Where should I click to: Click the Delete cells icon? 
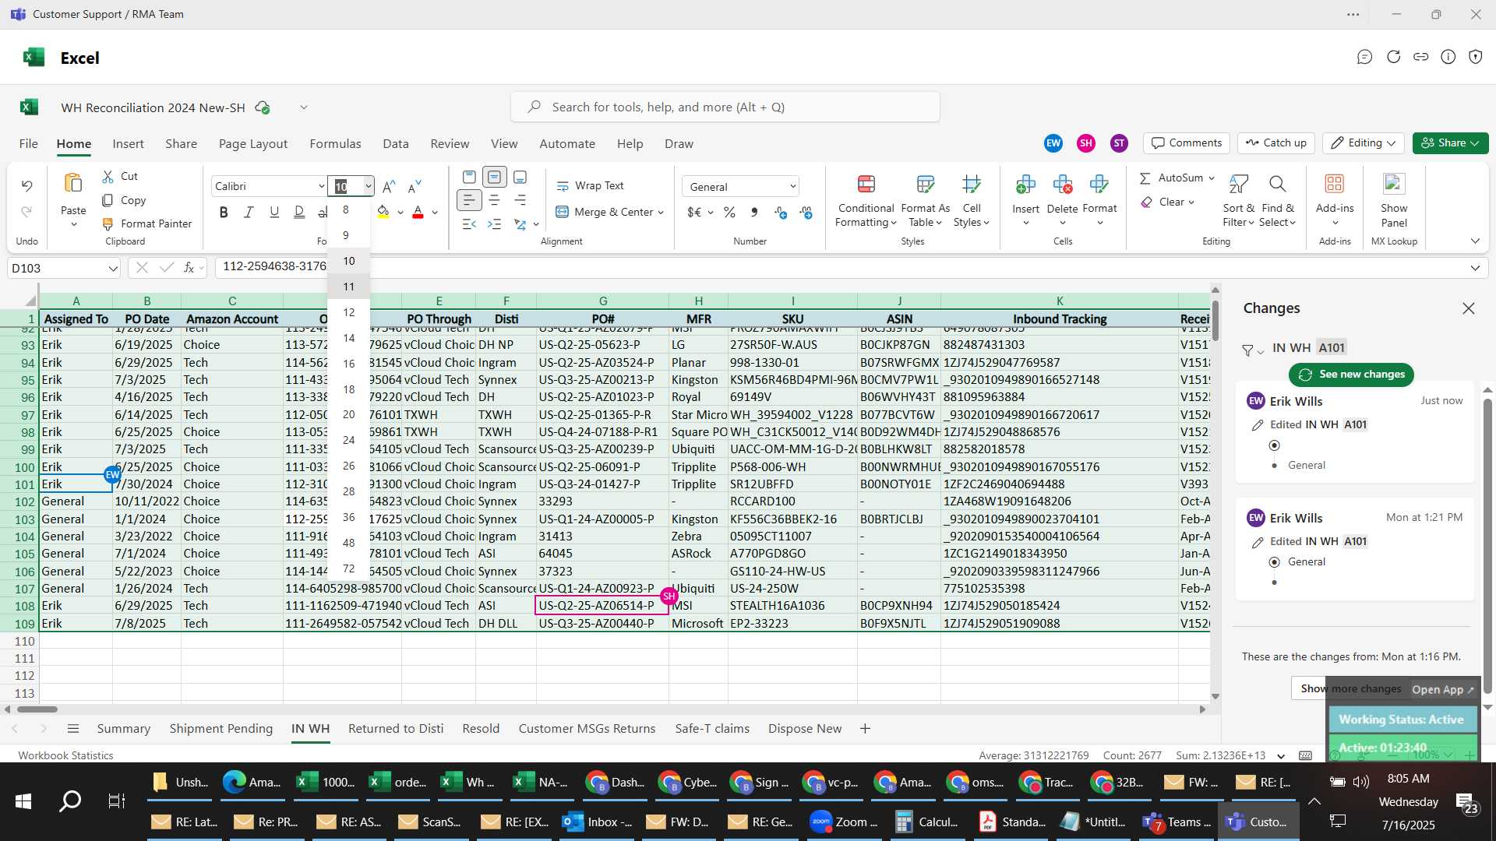point(1062,185)
